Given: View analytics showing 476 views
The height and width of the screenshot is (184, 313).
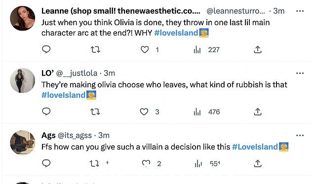Looking at the screenshot, I should click(206, 112).
